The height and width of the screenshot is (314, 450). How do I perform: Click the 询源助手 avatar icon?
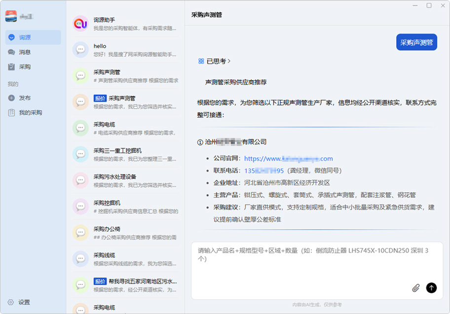80,23
